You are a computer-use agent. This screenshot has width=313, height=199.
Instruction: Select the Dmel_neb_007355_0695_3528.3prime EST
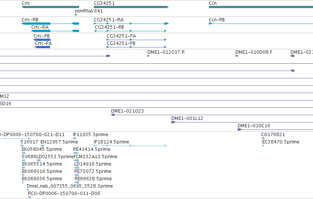pos(28,190)
